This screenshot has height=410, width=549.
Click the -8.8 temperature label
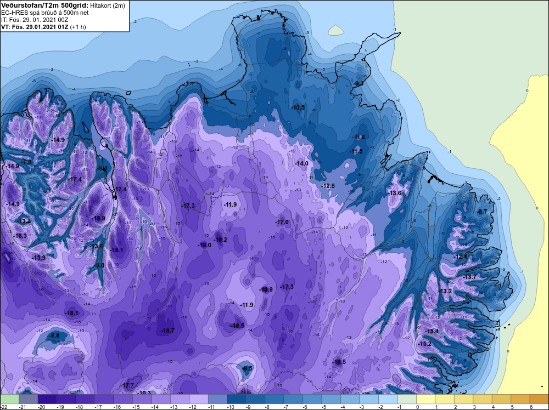[x=54, y=335]
